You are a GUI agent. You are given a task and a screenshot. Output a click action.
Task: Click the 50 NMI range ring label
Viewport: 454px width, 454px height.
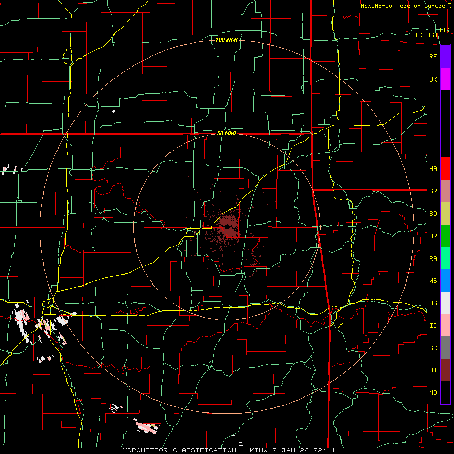tap(226, 134)
